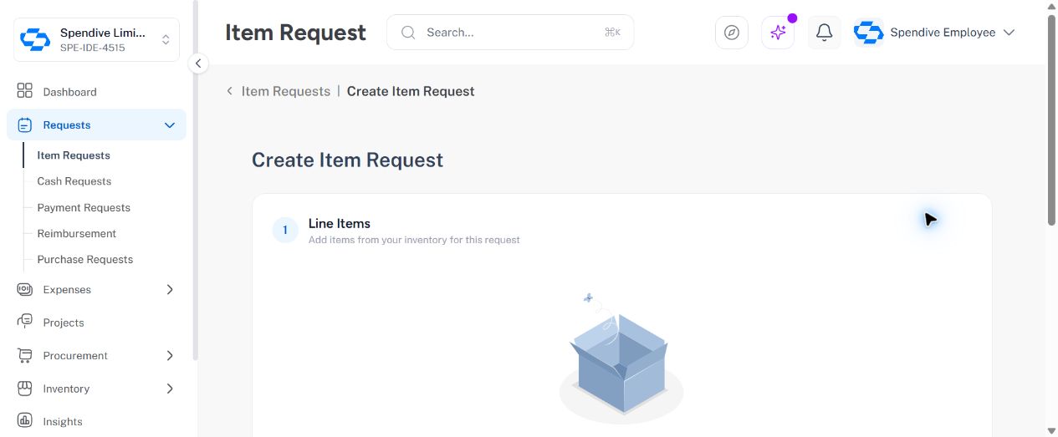Expand the Expenses section
1058x437 pixels.
170,289
